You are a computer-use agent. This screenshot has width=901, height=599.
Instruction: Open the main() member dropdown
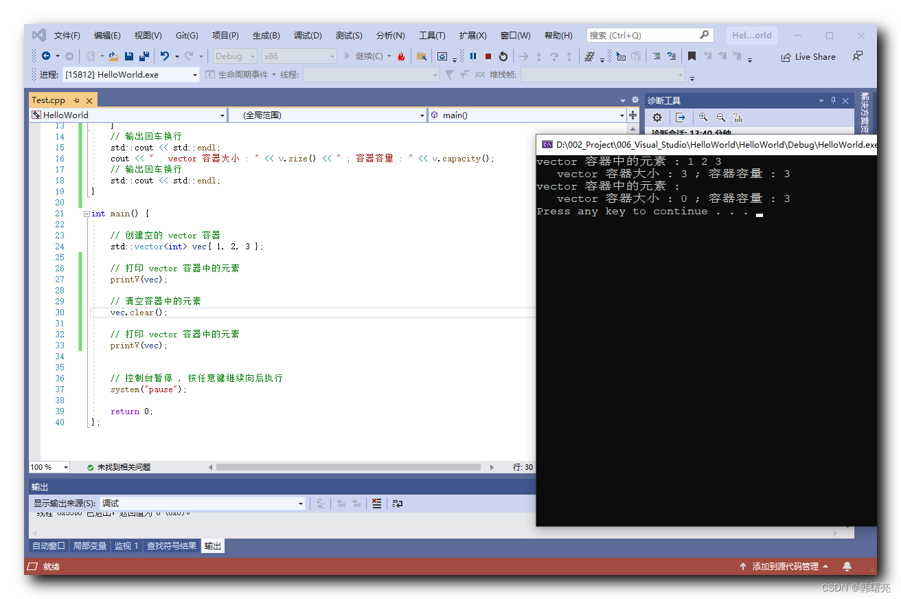527,115
